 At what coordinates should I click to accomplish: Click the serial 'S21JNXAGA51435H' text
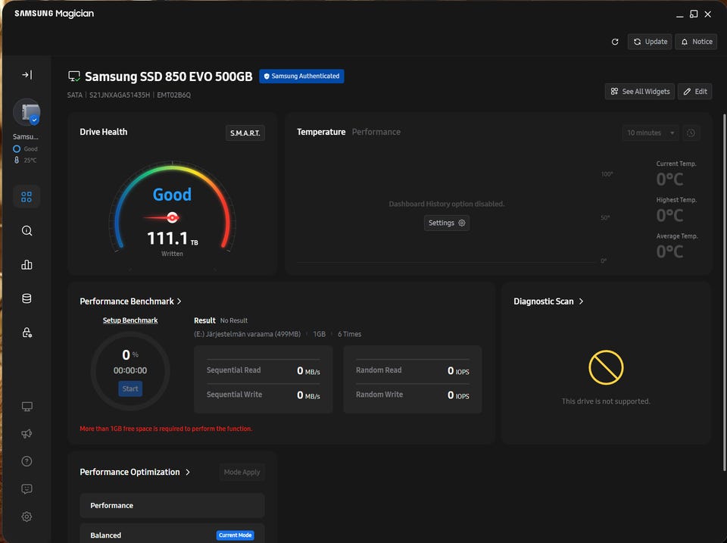(120, 95)
